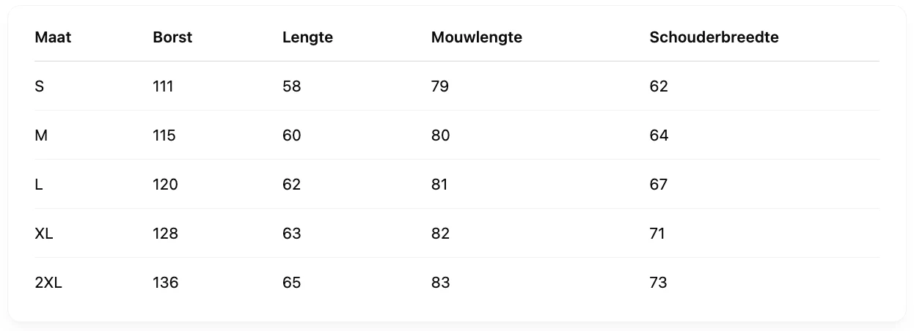Screen dimensions: 914x331
Task: Select the Lengte column header
Action: pos(307,37)
